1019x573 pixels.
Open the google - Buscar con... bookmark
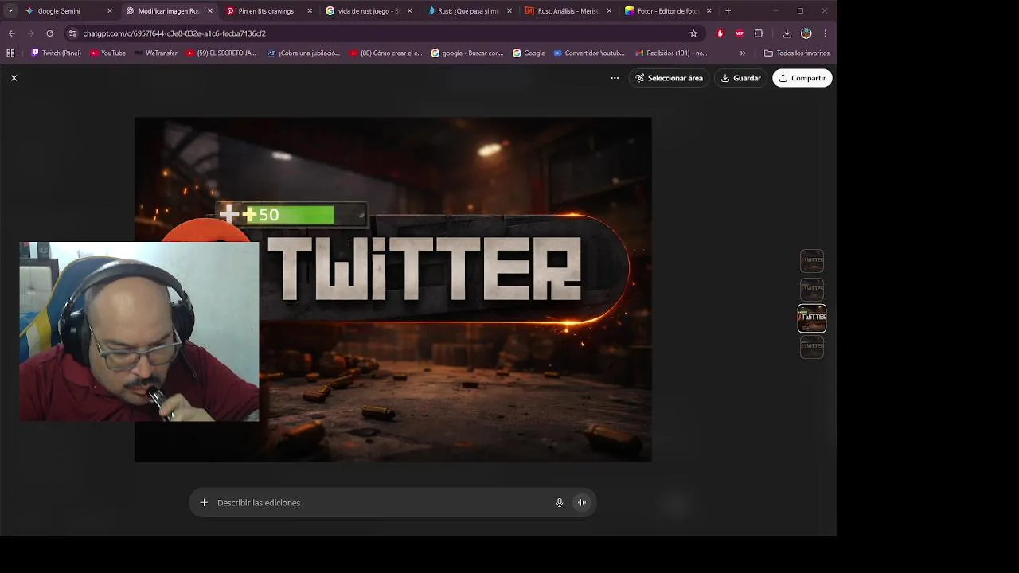click(x=467, y=53)
